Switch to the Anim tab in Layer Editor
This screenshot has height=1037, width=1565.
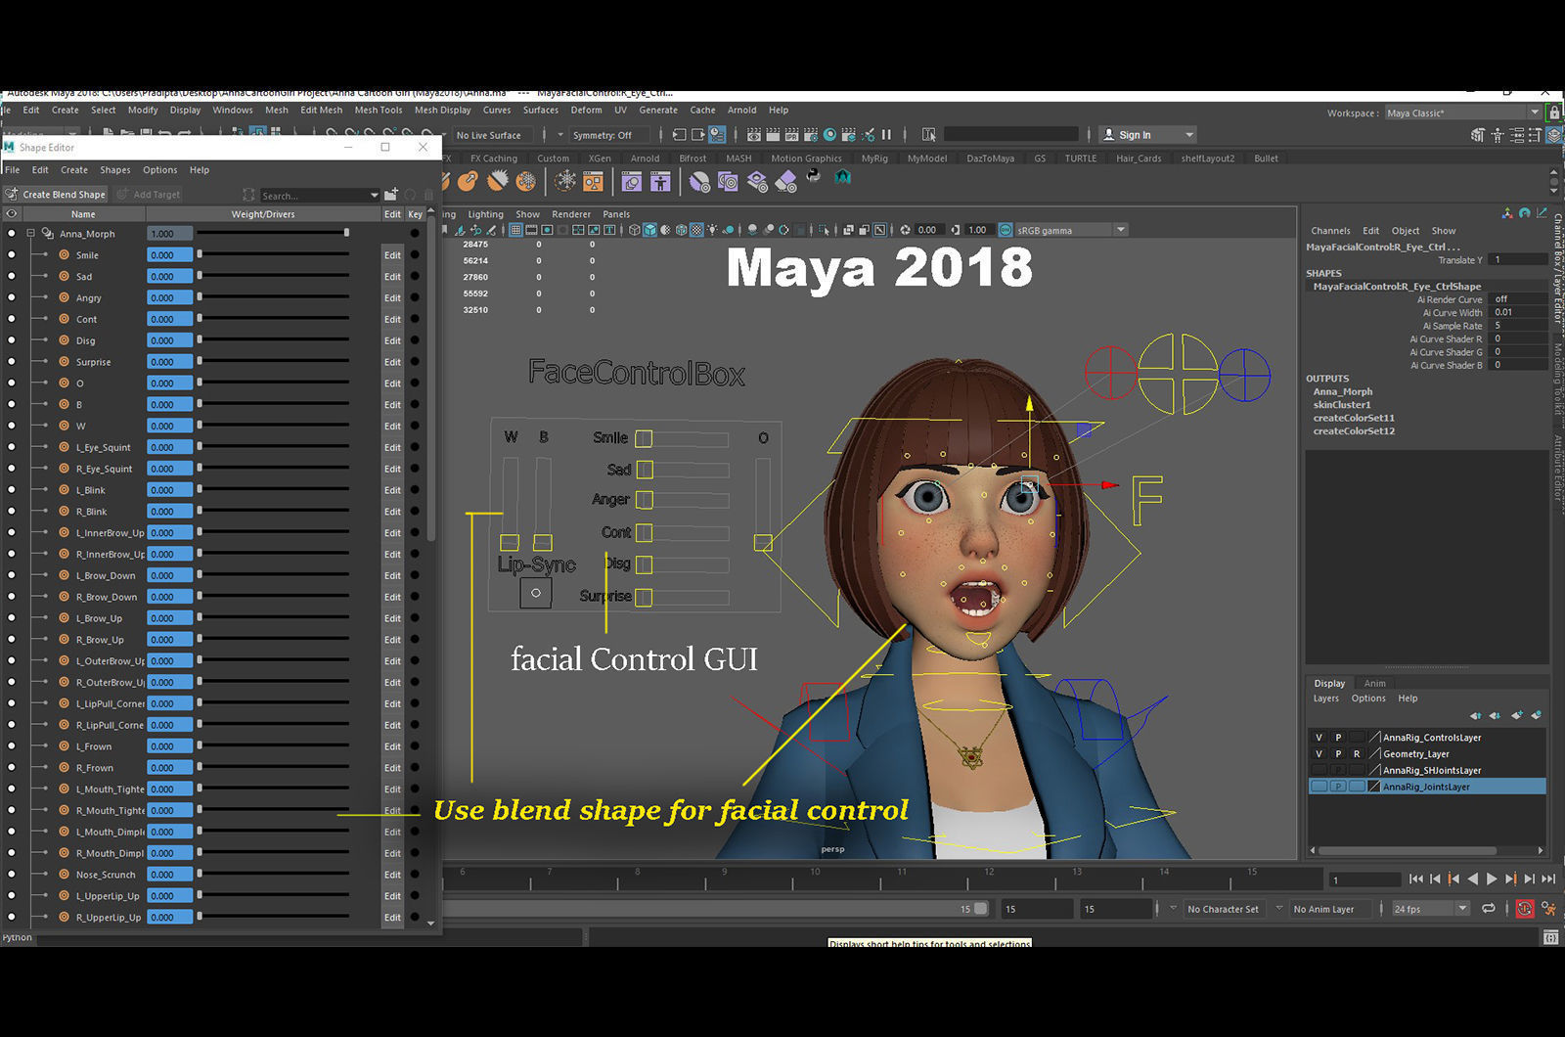tap(1374, 683)
